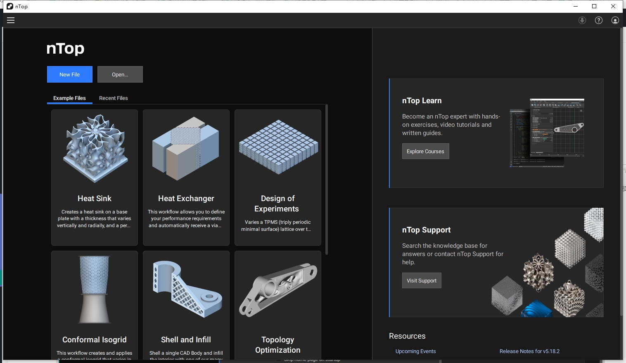Minimize the nTop window
This screenshot has width=626, height=363.
[576, 6]
